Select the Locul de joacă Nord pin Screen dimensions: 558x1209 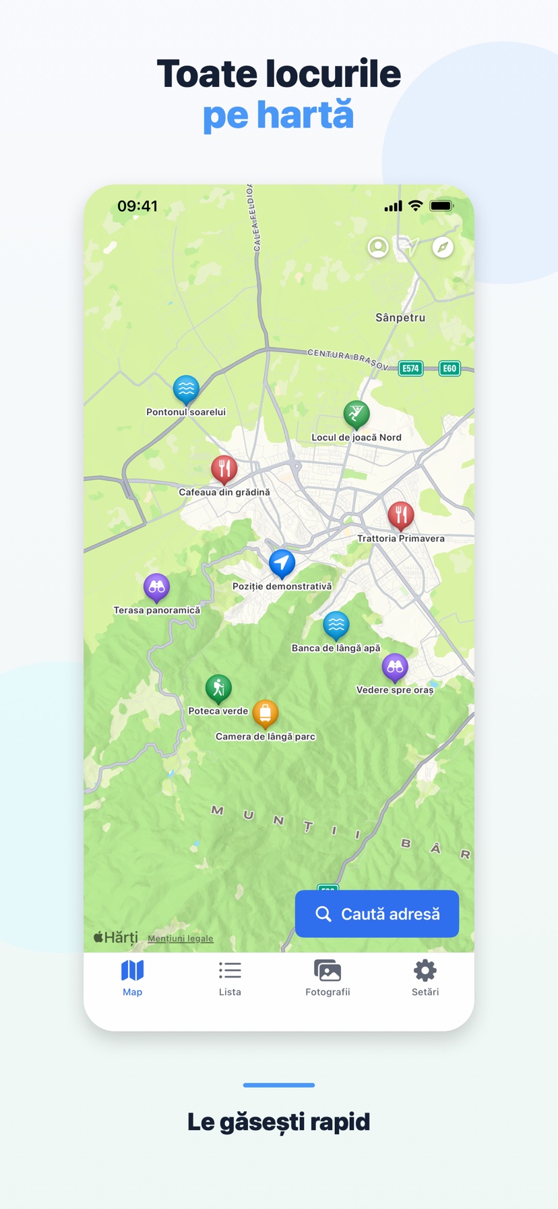tap(356, 414)
